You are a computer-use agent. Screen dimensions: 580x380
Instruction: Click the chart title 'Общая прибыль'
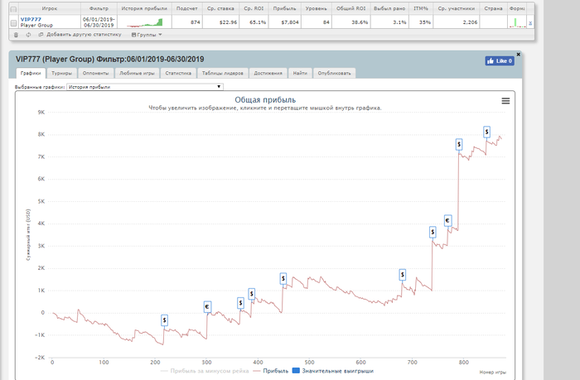[265, 100]
